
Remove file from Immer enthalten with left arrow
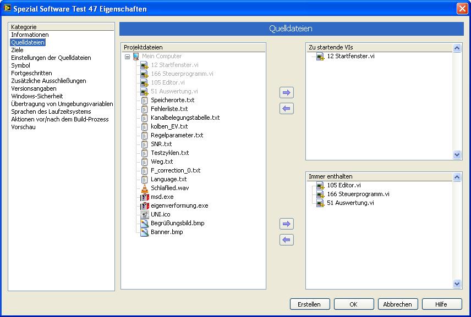pos(287,240)
